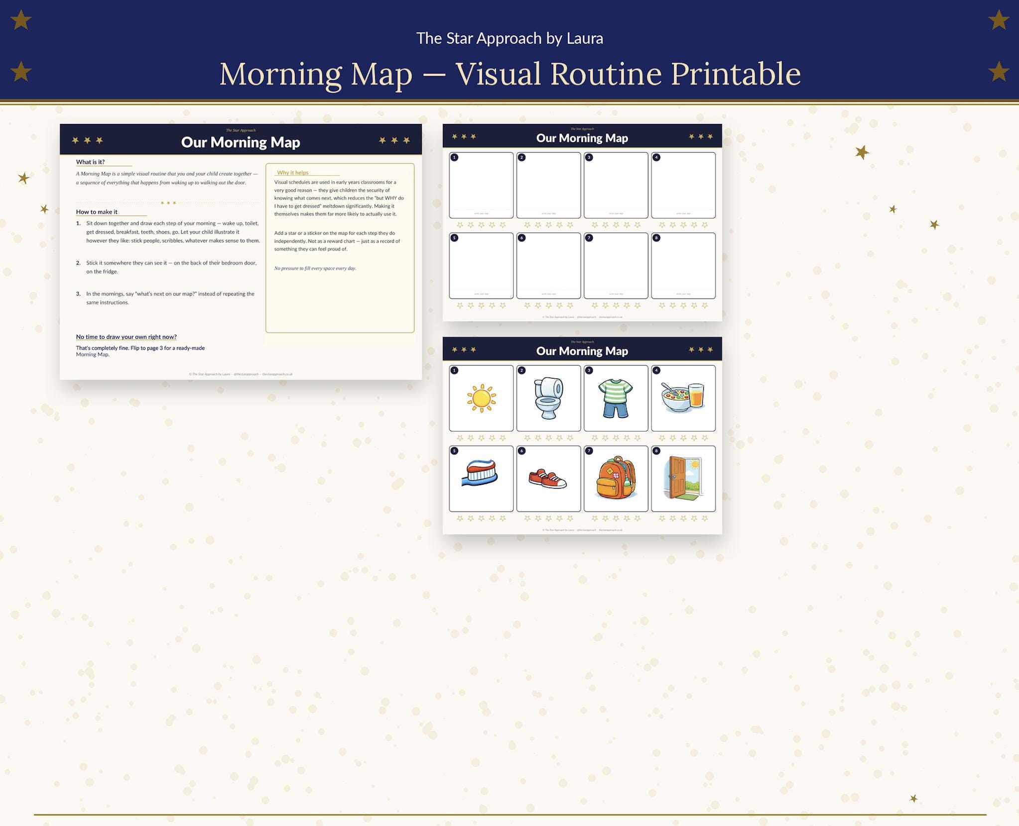Click number badge 4 on the blank map
This screenshot has width=1019, height=826.
click(656, 157)
